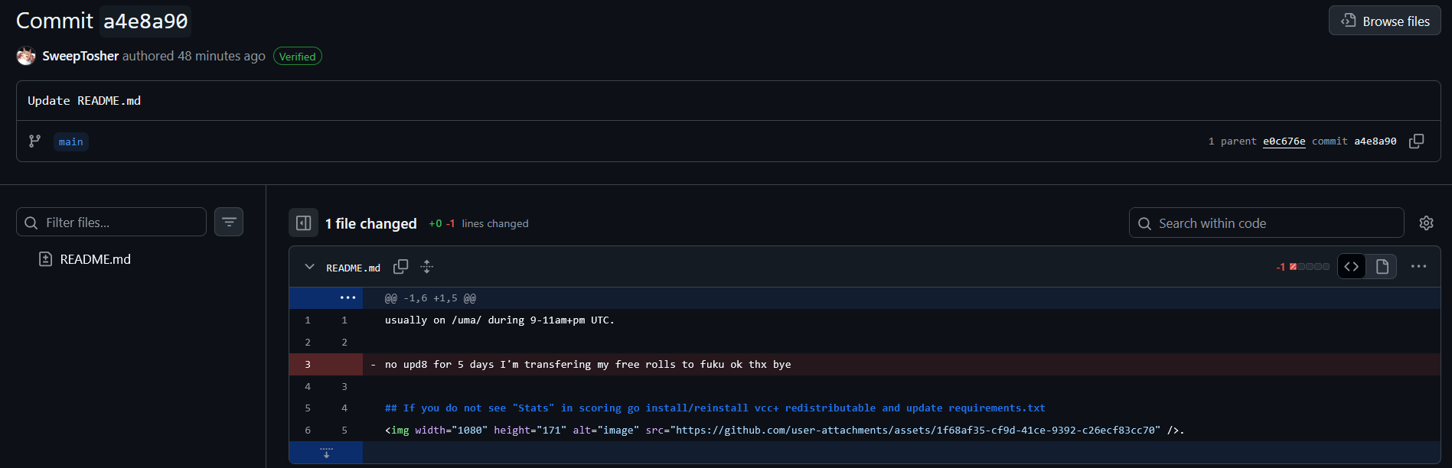Copy full commit SHA a4e8a90
Image resolution: width=1452 pixels, height=468 pixels.
[1417, 141]
